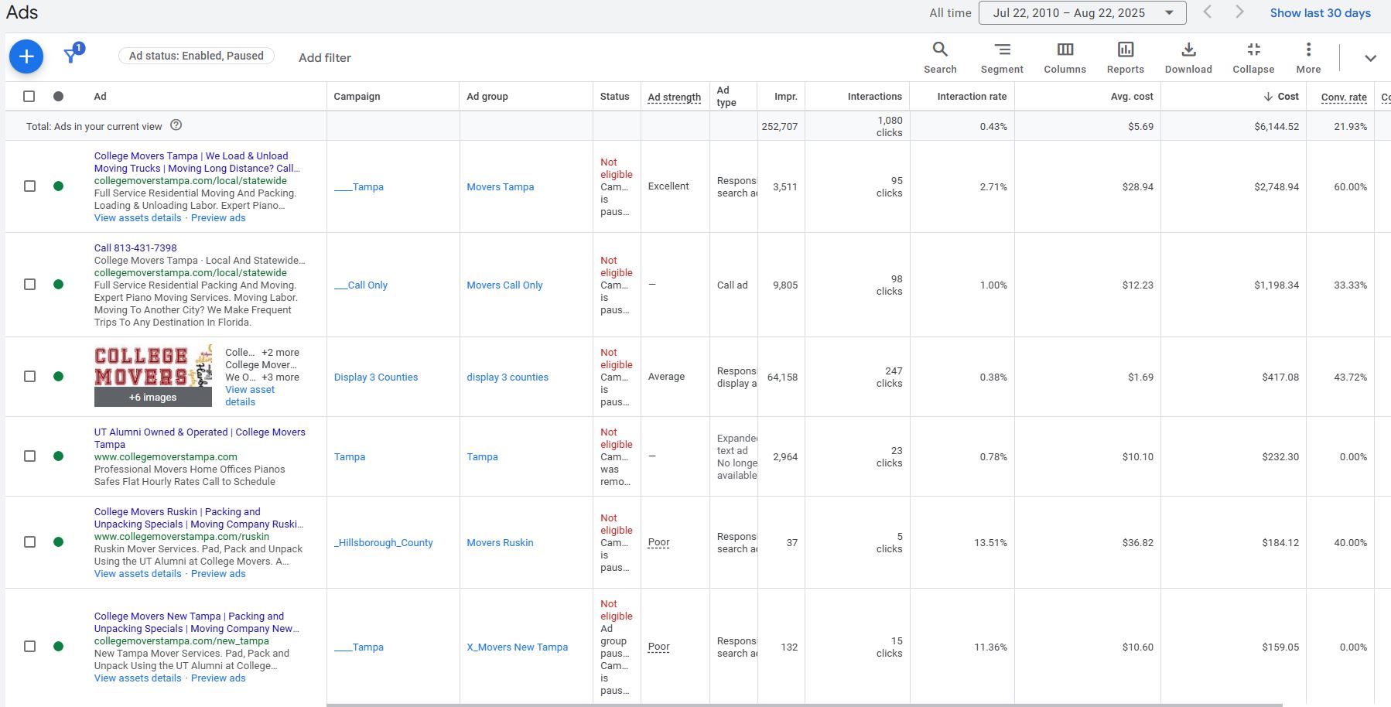Open the Reports tool
Viewport: 1391px width, 707px height.
(1126, 58)
